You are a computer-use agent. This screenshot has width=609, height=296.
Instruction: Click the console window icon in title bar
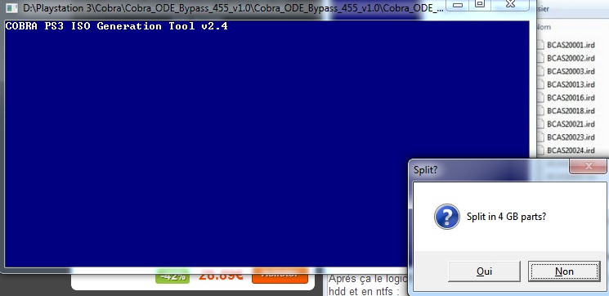12,8
